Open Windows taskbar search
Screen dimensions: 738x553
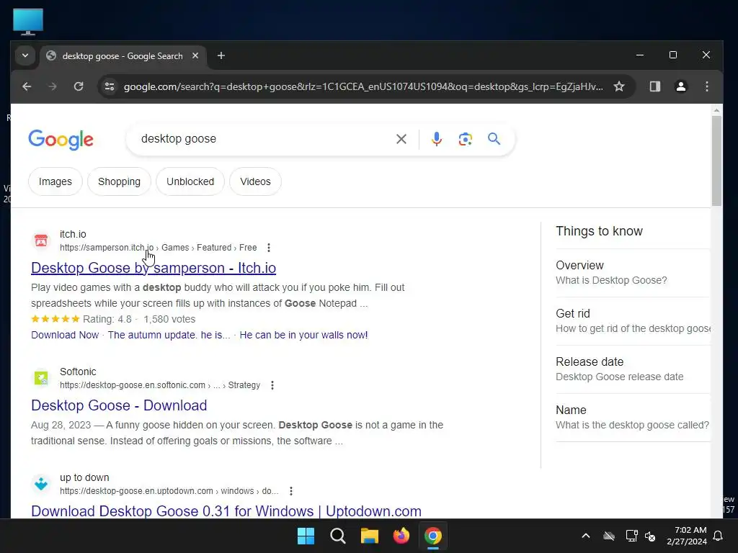(x=338, y=536)
